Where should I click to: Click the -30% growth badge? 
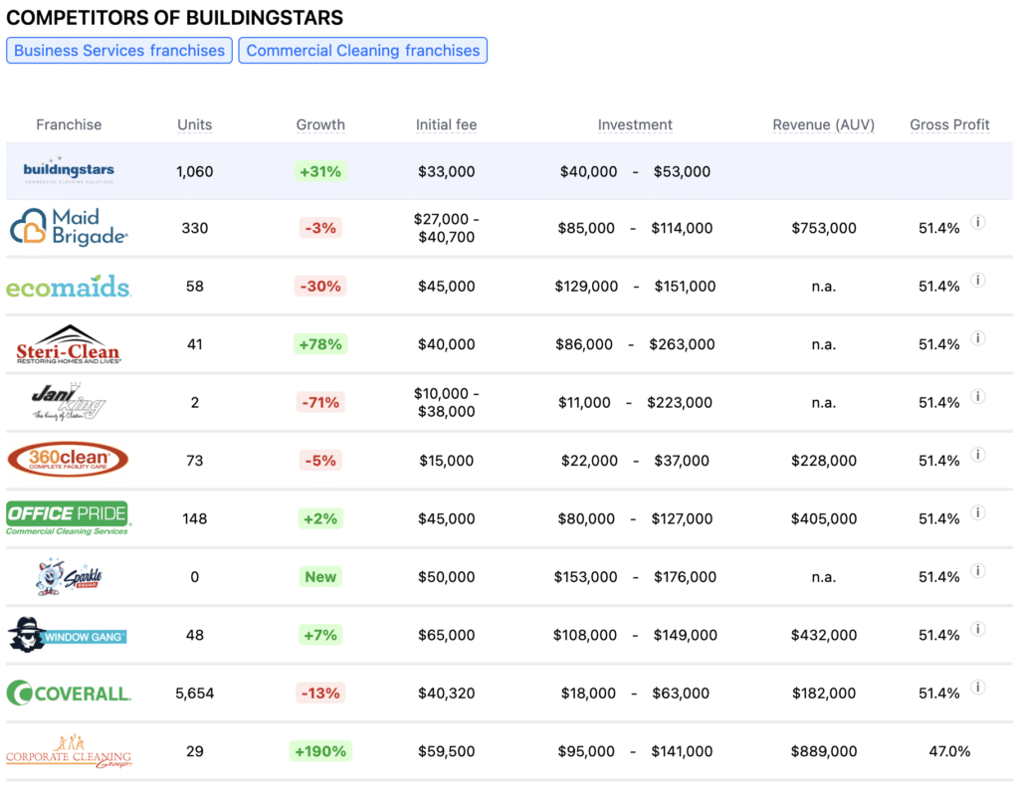coord(320,286)
